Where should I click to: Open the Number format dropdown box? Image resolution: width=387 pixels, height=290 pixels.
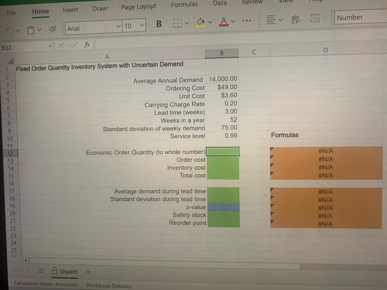coord(361,17)
